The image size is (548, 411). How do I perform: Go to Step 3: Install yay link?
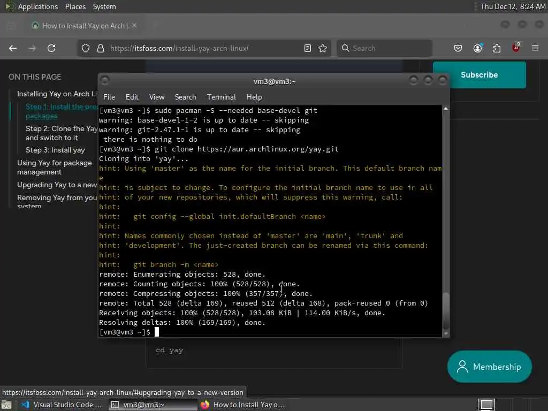click(55, 150)
